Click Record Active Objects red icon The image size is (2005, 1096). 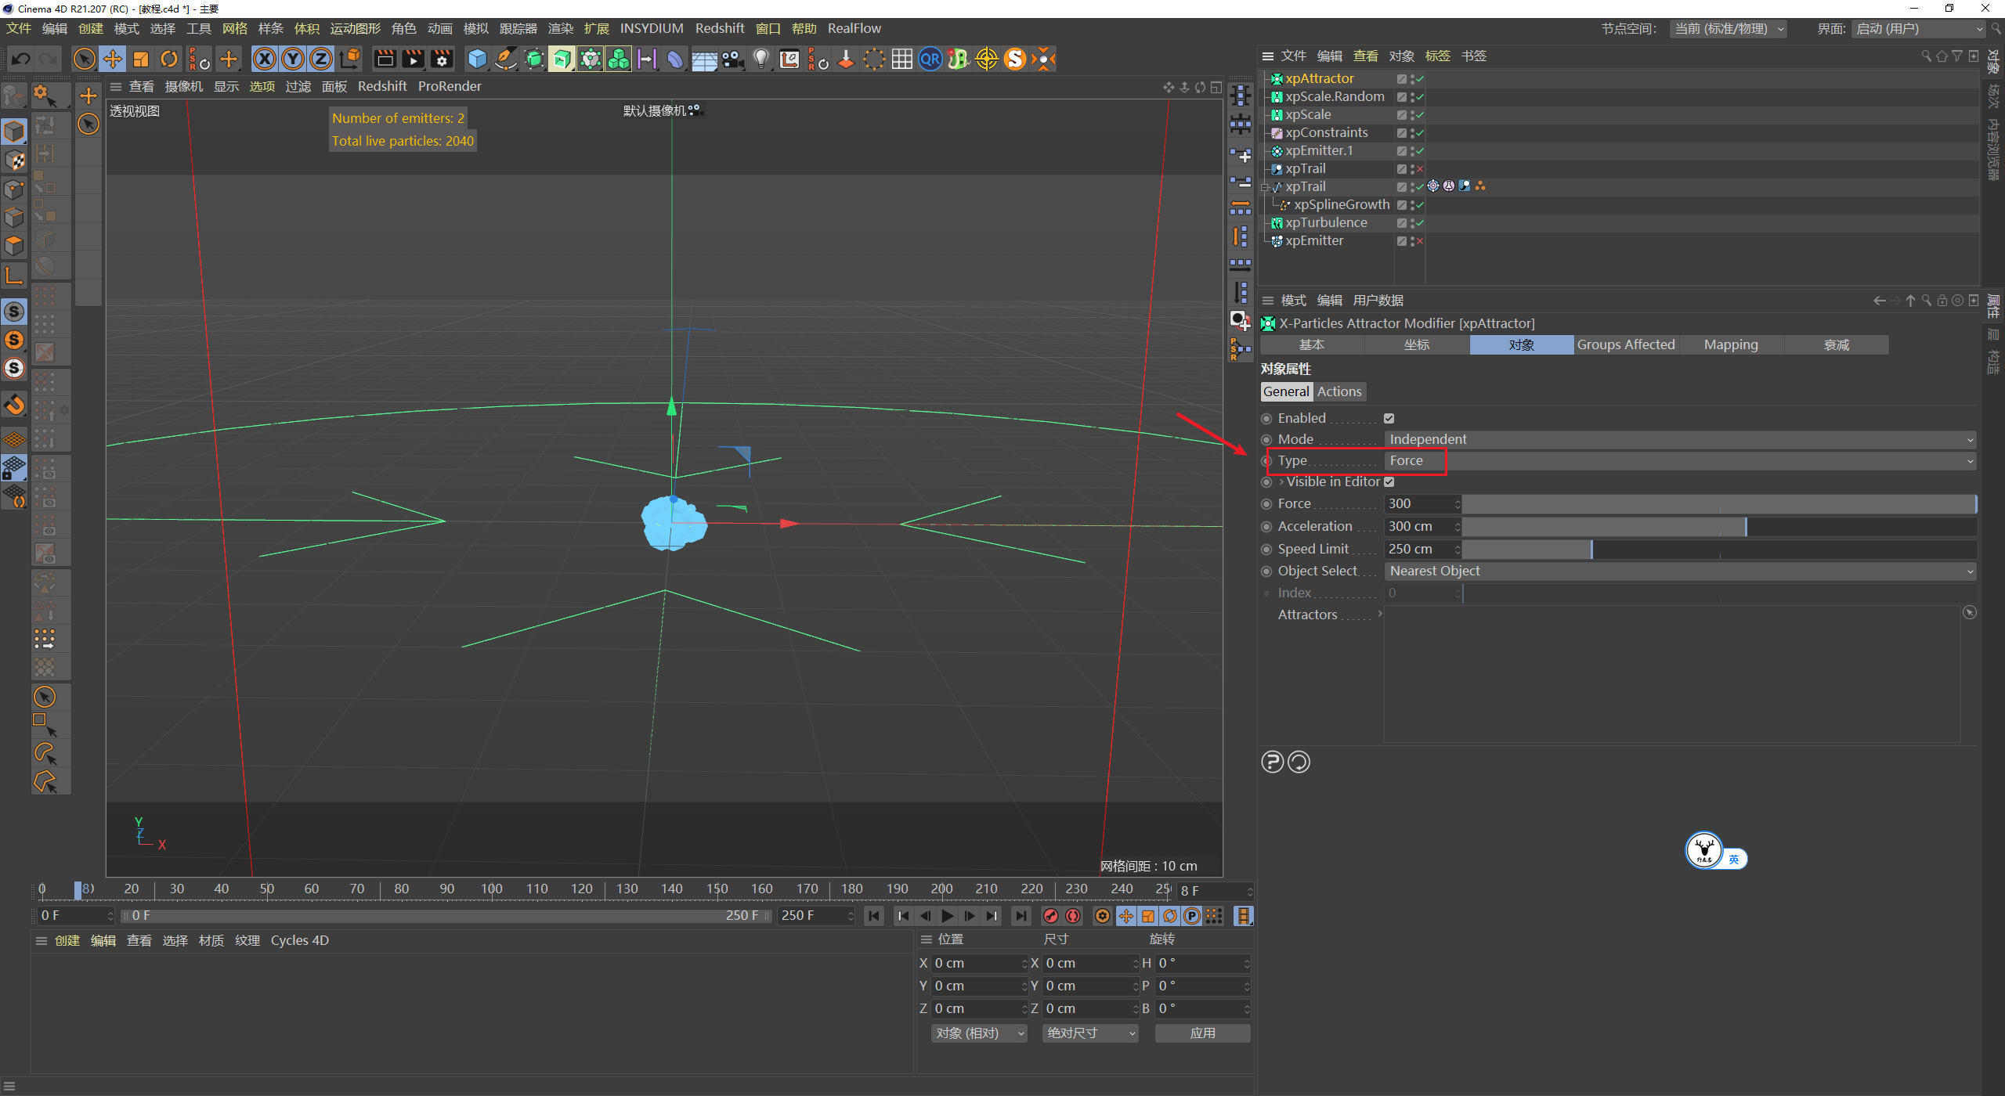click(1051, 916)
